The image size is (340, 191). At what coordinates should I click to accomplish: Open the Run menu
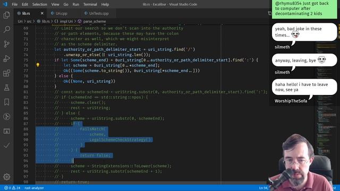(75, 4)
